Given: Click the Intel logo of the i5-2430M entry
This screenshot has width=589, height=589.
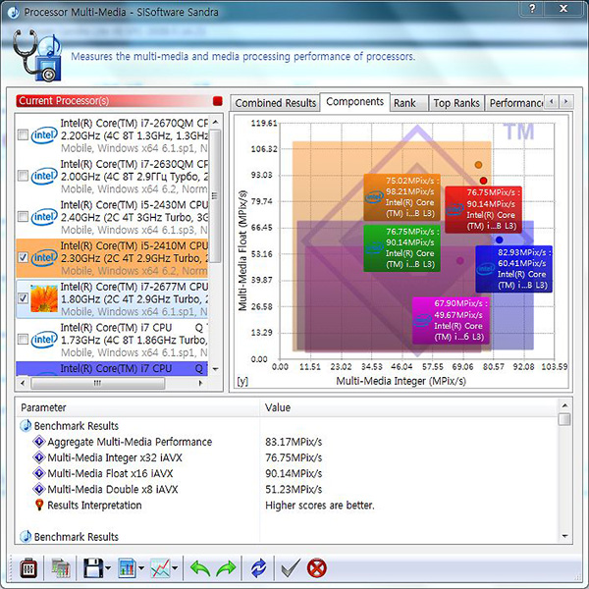Looking at the screenshot, I should coord(44,217).
